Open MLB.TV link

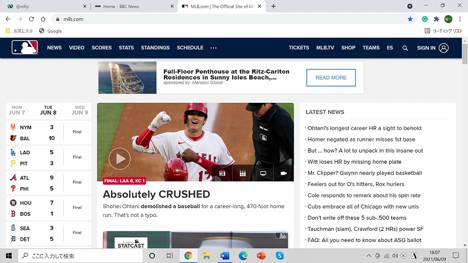tap(325, 48)
